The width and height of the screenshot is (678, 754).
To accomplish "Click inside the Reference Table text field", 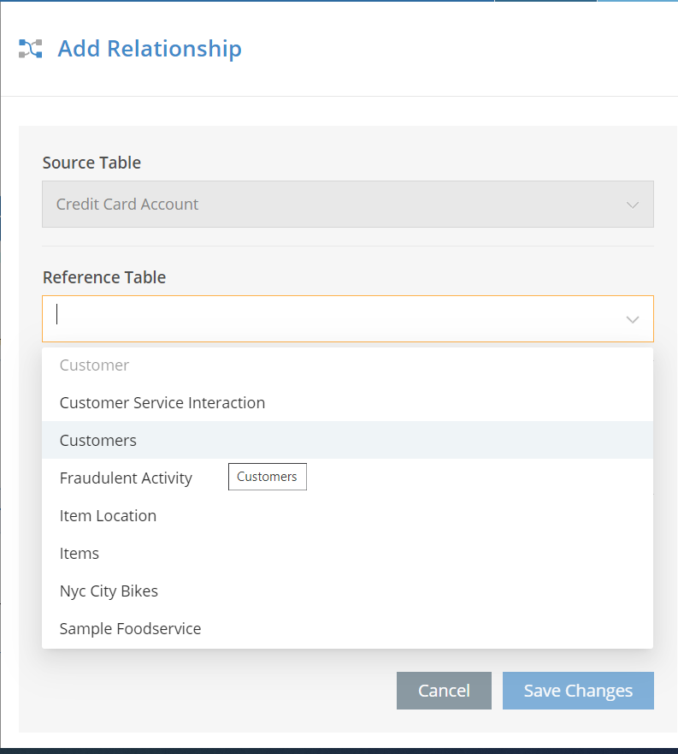I will pos(256,318).
